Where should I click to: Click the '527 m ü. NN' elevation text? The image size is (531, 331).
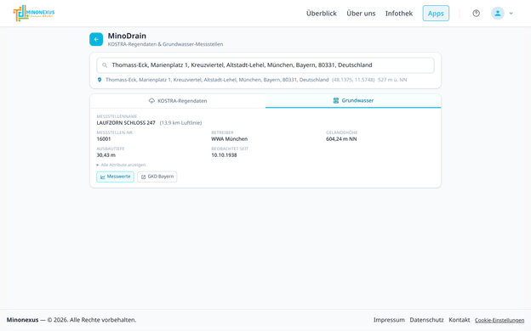pyautogui.click(x=392, y=80)
